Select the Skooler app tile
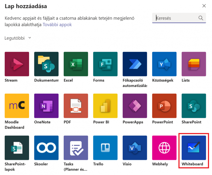Image resolution: width=212 pixels, height=175 pixels. tap(46, 148)
